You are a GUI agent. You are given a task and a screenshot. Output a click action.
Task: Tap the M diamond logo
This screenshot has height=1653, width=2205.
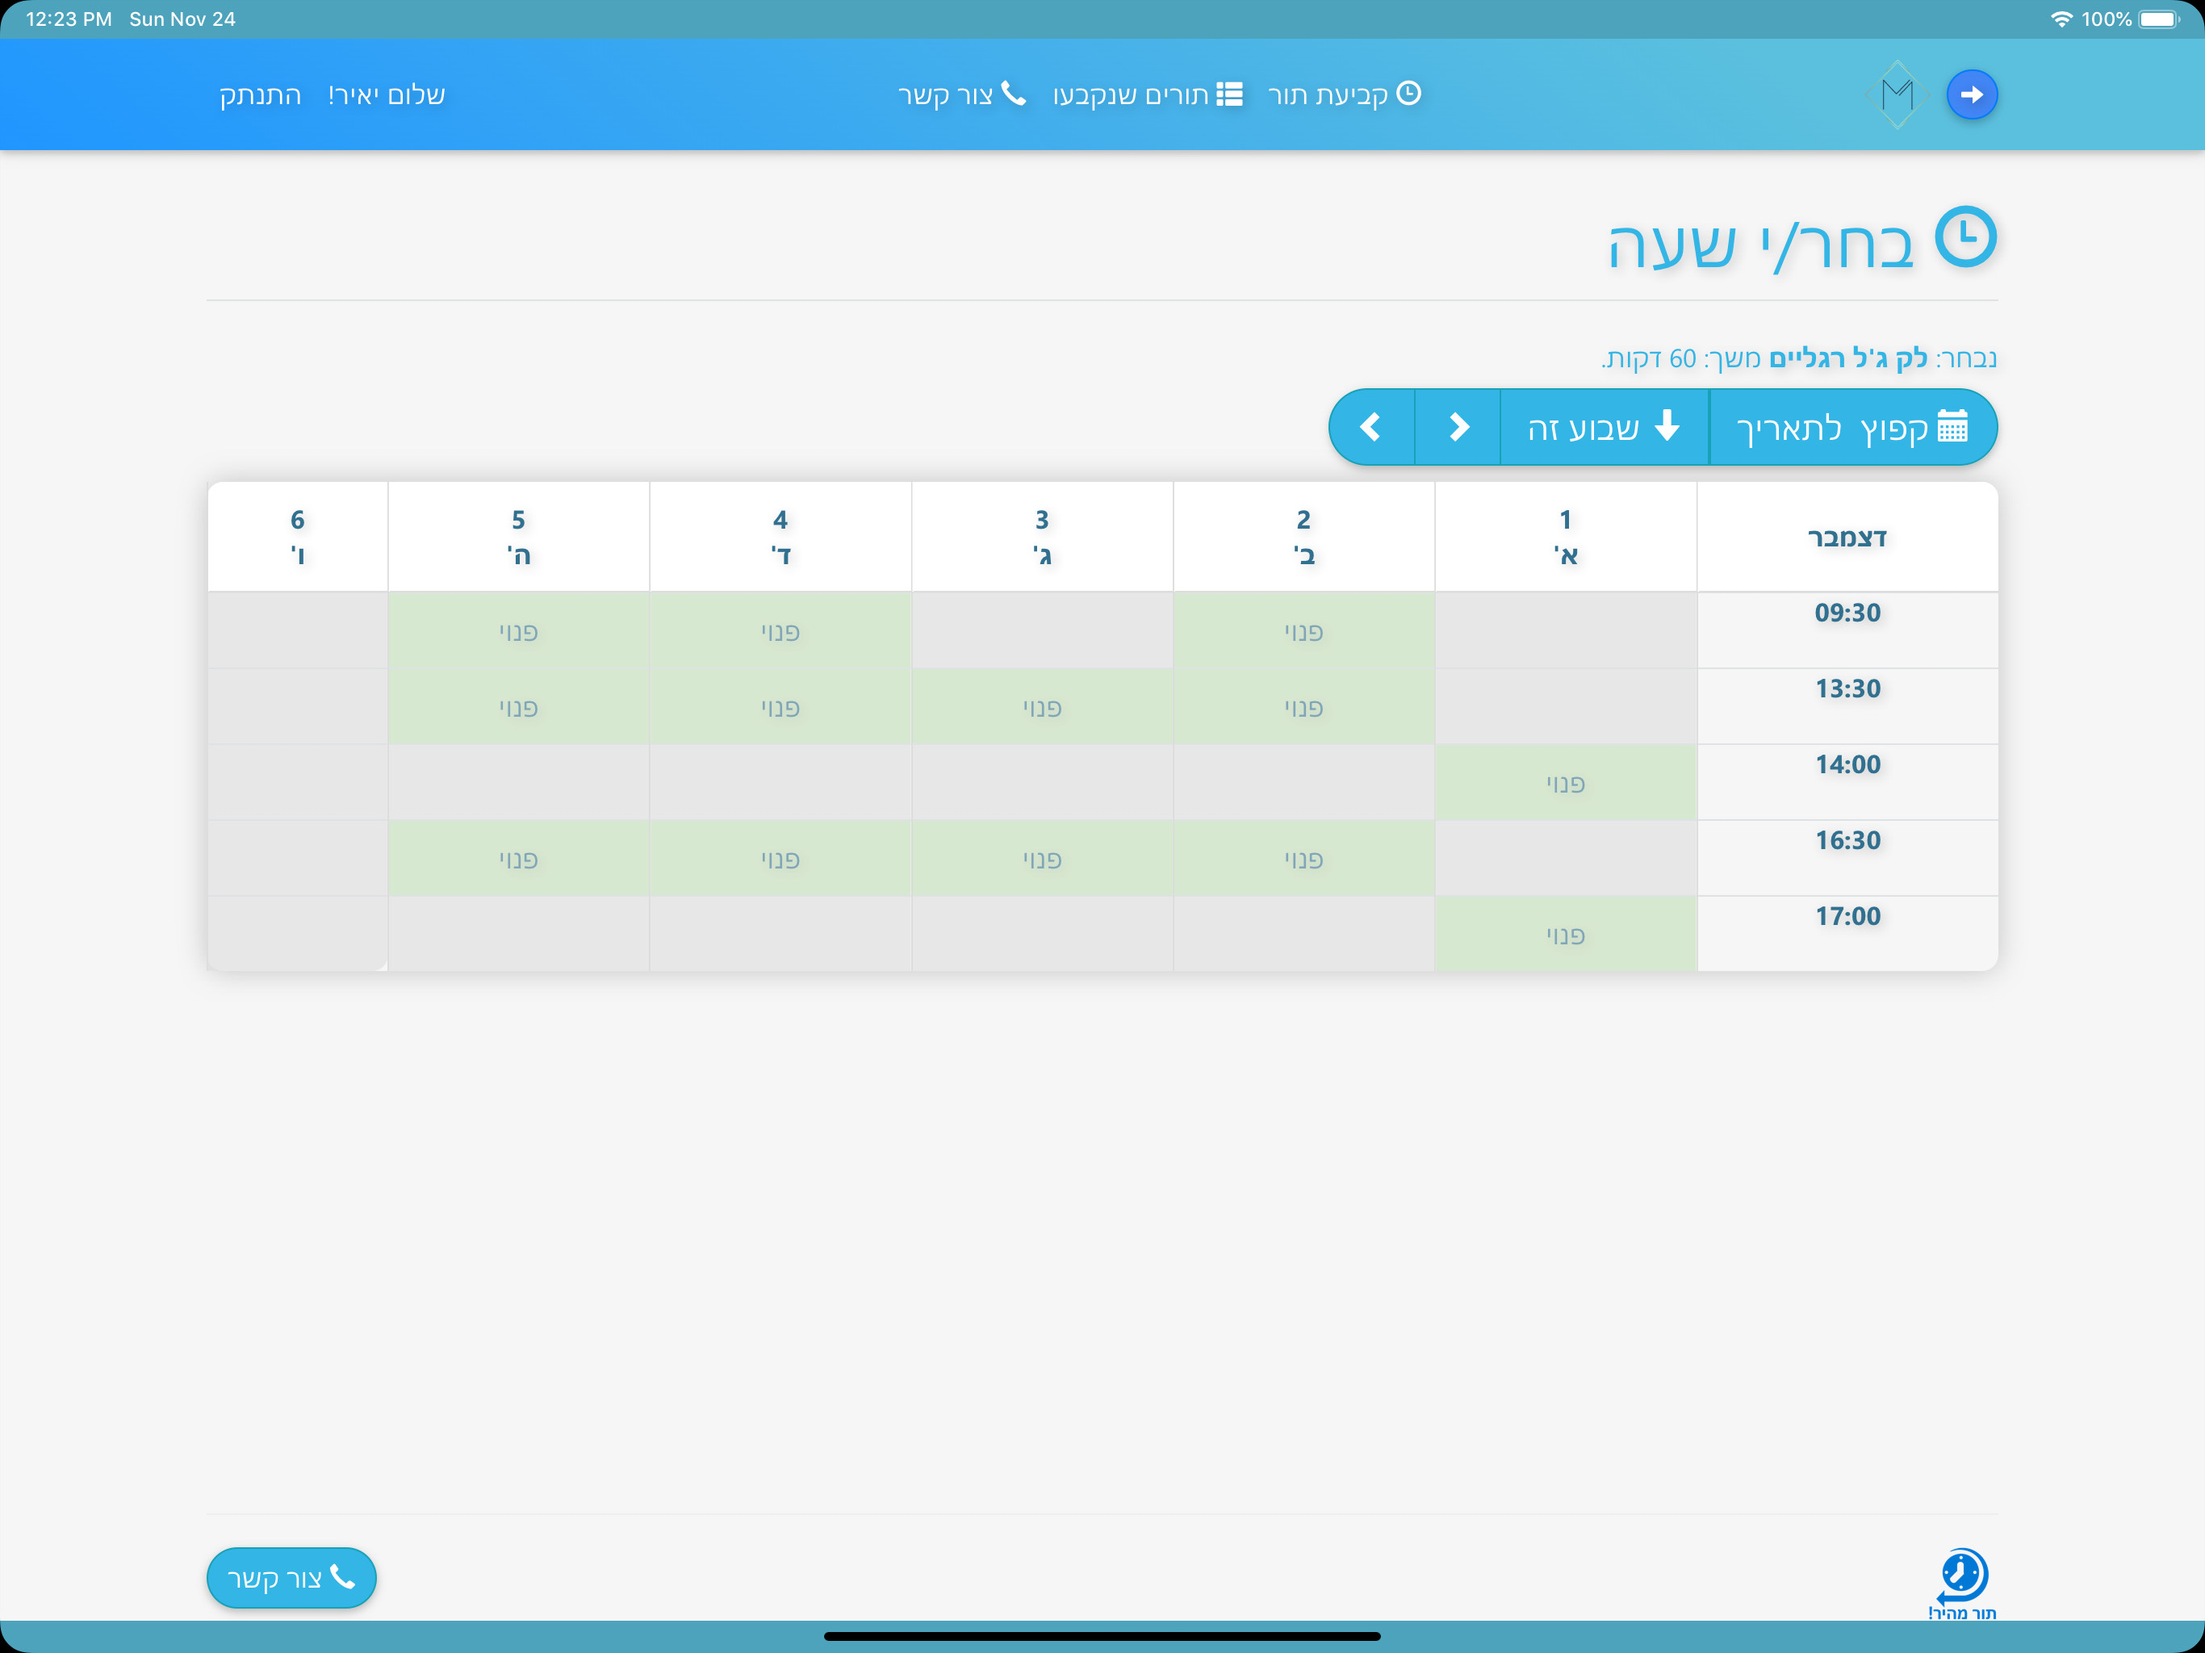point(1897,94)
